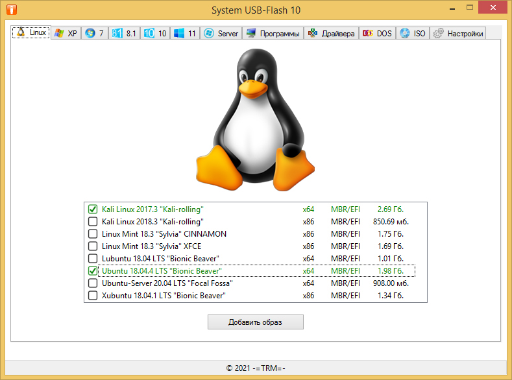The height and width of the screenshot is (380, 512).
Task: Minimize the System USB-Flash window
Action: pos(452,9)
